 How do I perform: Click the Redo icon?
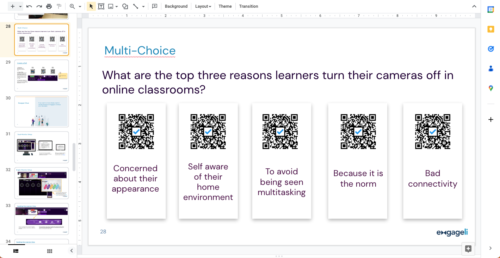pyautogui.click(x=39, y=6)
